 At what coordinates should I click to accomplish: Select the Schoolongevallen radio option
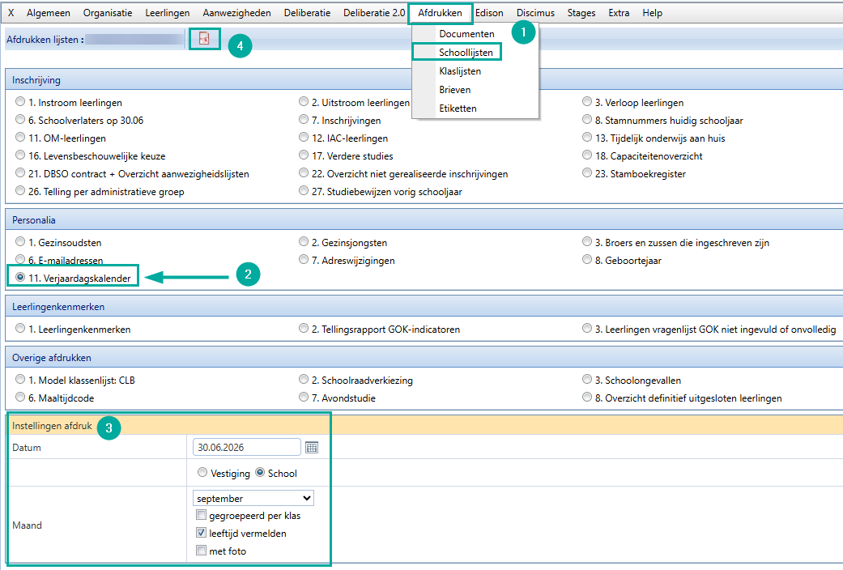[x=587, y=379]
